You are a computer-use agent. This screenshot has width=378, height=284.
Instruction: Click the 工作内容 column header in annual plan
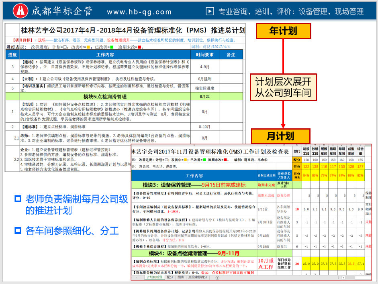tap(104, 55)
